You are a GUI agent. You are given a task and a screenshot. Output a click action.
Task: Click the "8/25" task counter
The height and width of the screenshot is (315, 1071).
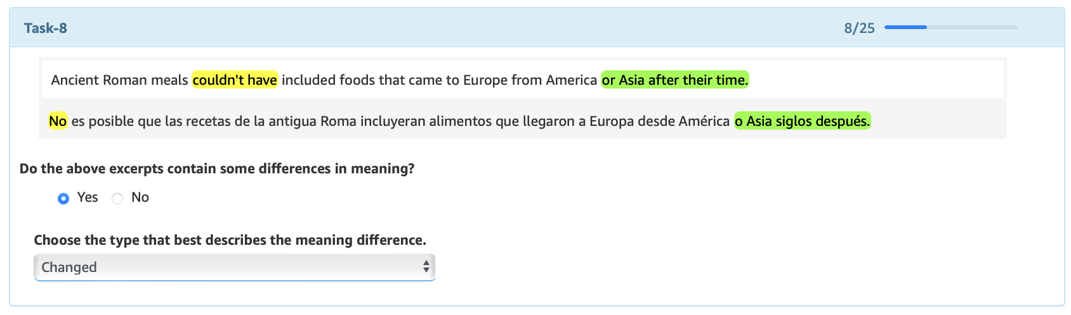[x=859, y=28]
